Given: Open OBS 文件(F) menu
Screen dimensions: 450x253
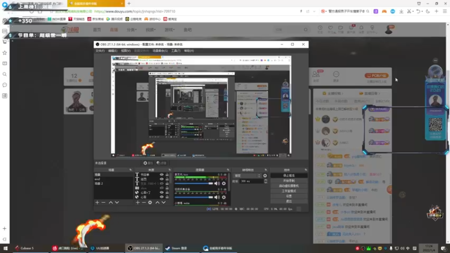Looking at the screenshot, I should [100, 51].
